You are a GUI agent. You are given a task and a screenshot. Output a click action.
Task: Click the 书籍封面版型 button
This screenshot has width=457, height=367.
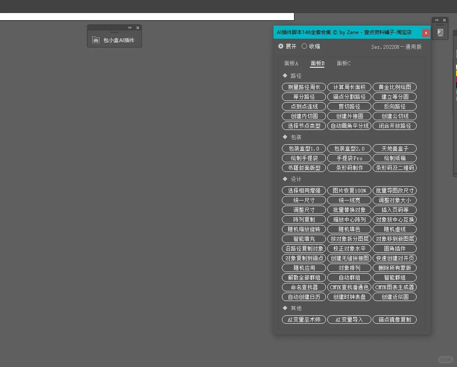click(x=304, y=167)
